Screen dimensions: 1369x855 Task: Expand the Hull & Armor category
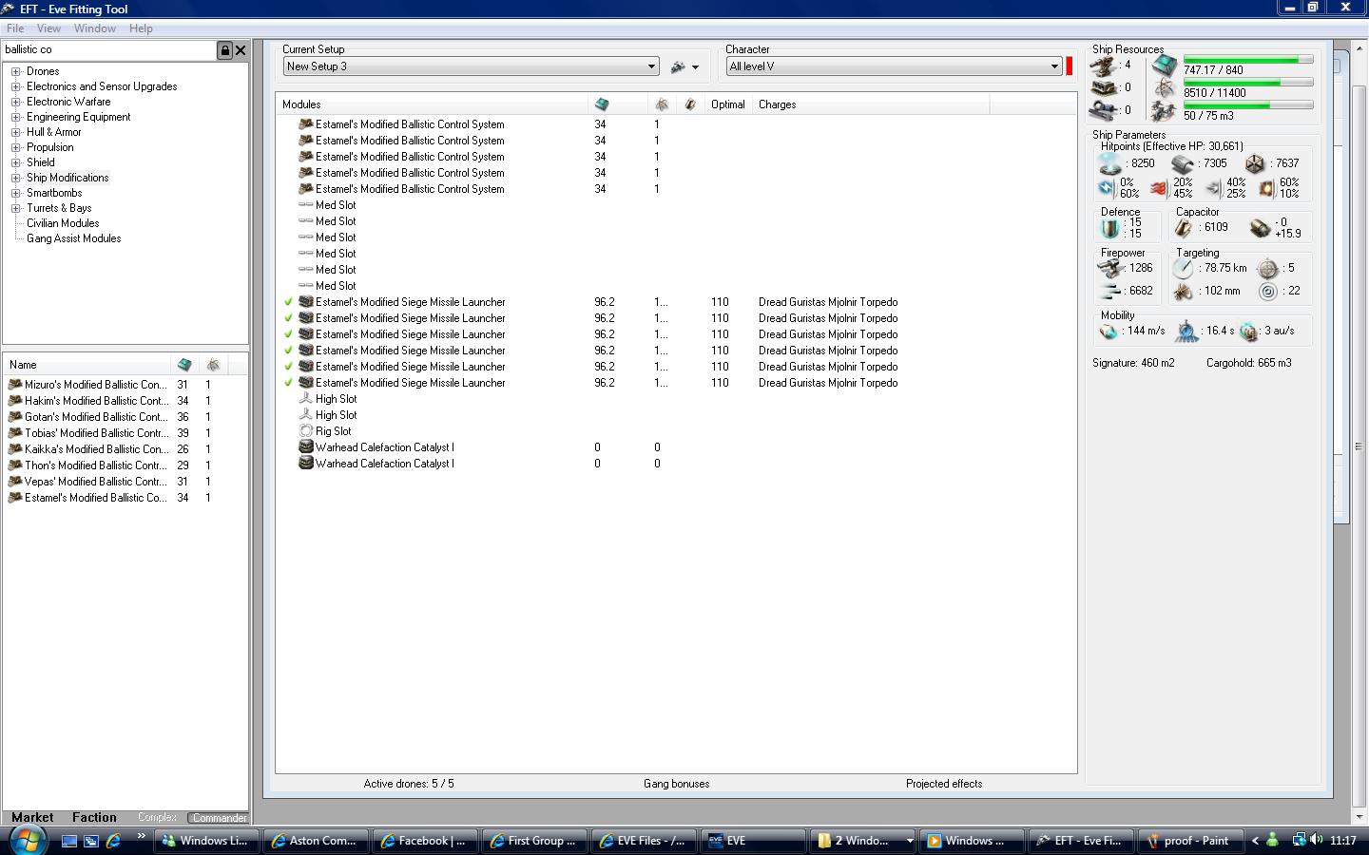click(15, 132)
